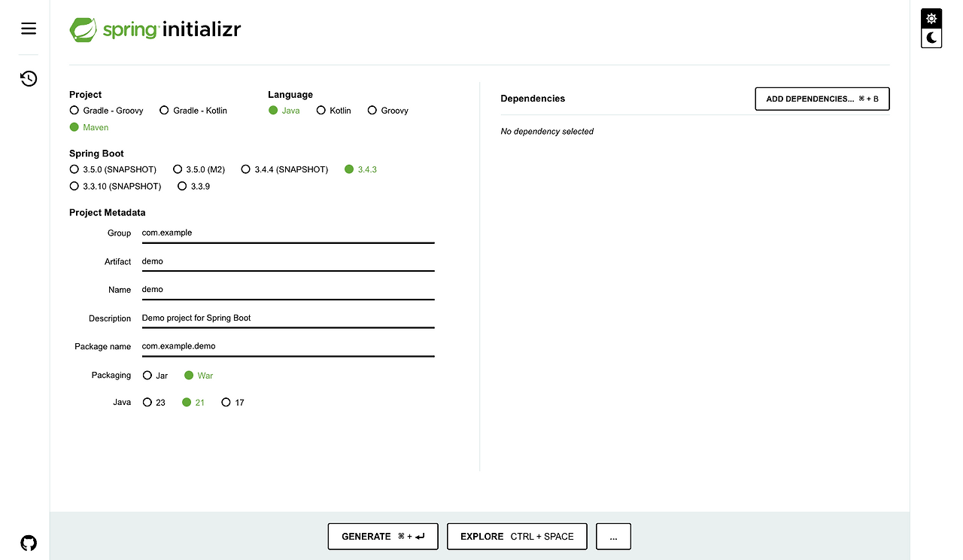
Task: Select Spring Boot 3.5.0 (SNAPSHOT)
Action: (x=113, y=169)
